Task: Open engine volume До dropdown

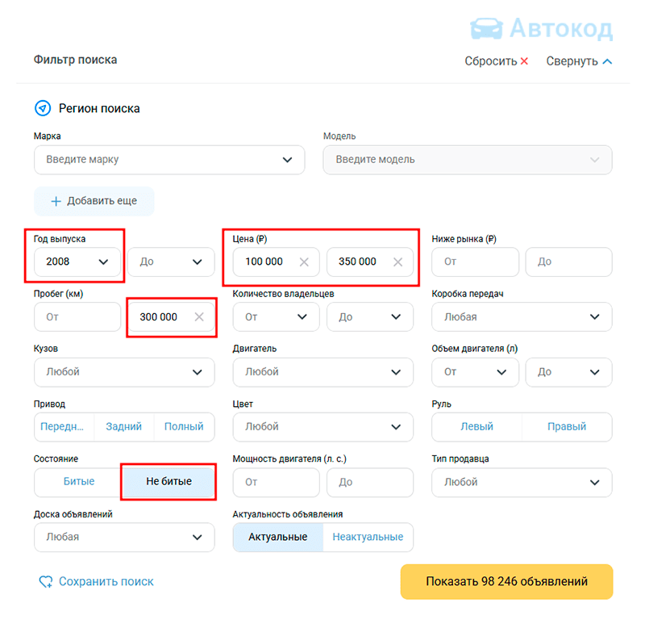Action: point(569,372)
